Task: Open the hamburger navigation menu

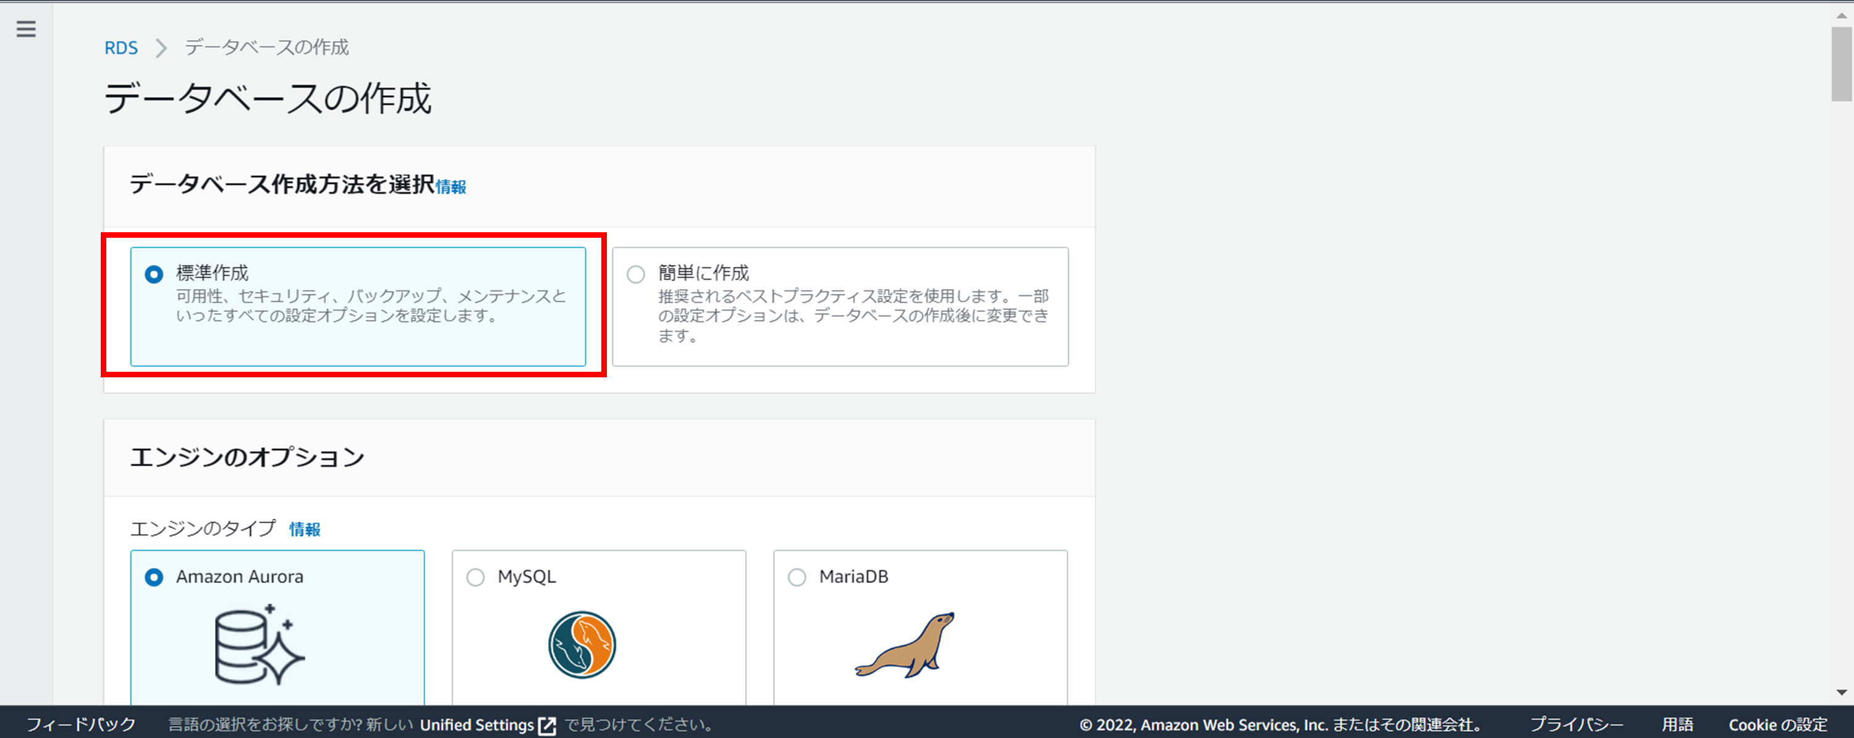Action: pyautogui.click(x=26, y=29)
